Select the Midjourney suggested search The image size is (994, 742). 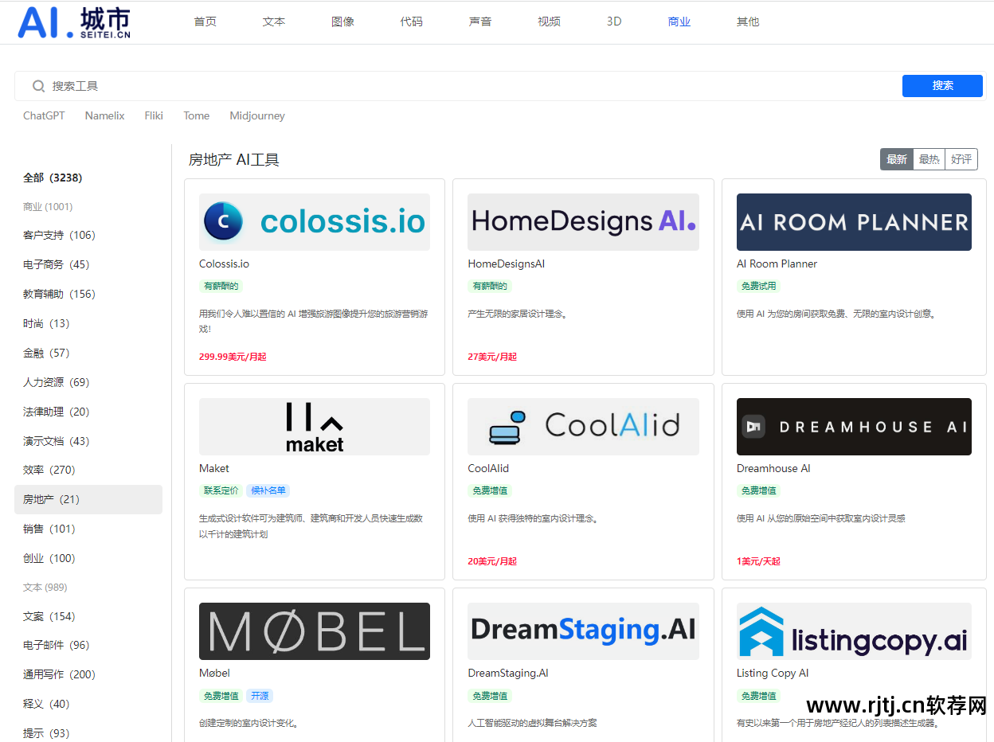pos(257,115)
